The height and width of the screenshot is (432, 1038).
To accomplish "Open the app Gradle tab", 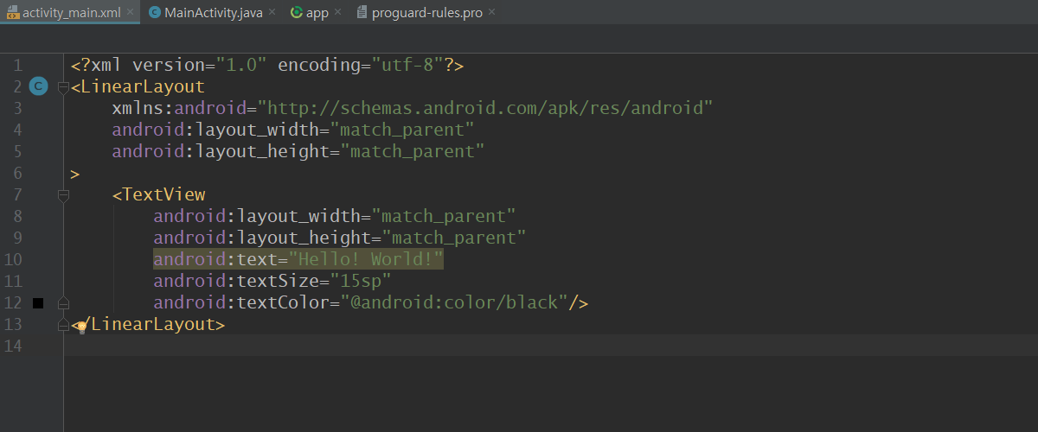I will pyautogui.click(x=317, y=12).
